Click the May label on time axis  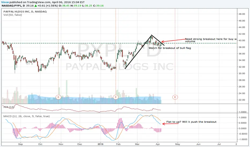click(178, 144)
